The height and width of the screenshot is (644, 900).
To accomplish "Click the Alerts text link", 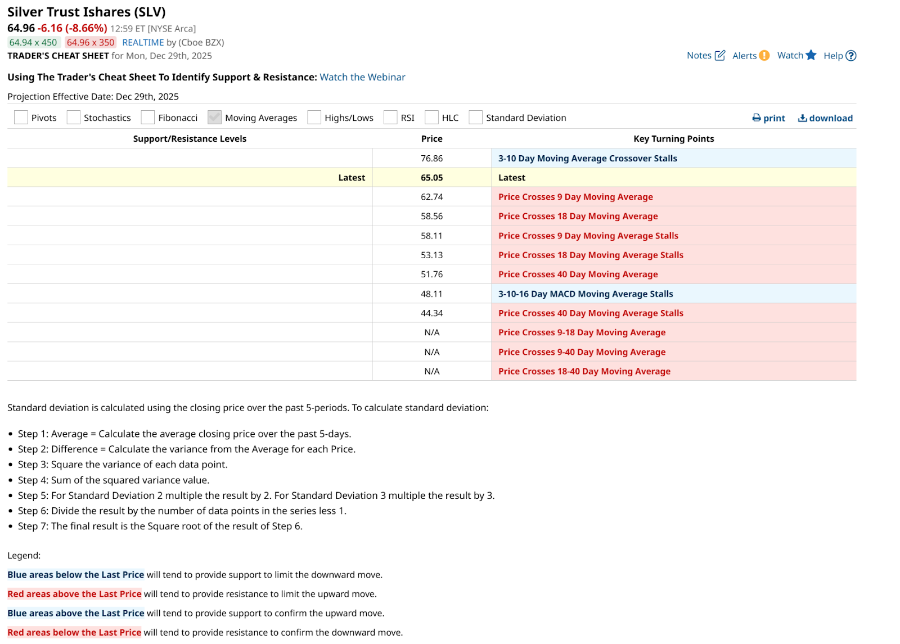I will coord(744,56).
